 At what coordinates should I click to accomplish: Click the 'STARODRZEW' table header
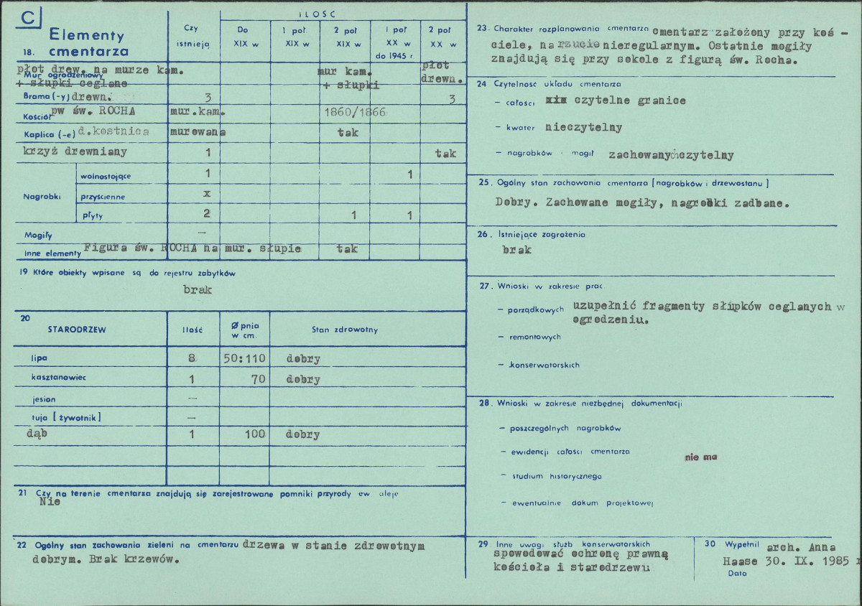pos(77,330)
